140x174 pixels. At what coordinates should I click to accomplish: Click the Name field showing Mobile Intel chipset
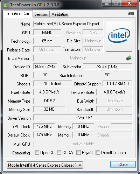click(x=68, y=24)
